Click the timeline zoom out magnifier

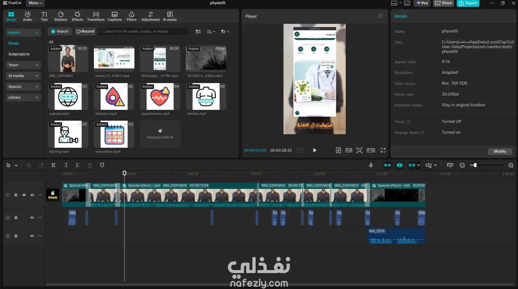(462, 165)
